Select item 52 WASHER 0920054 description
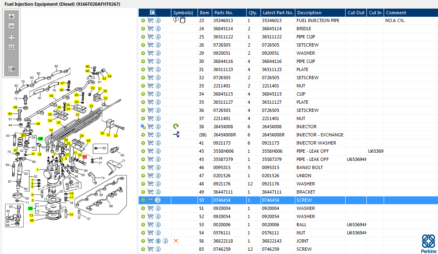Viewport: 438px width, 254px height. click(305, 216)
